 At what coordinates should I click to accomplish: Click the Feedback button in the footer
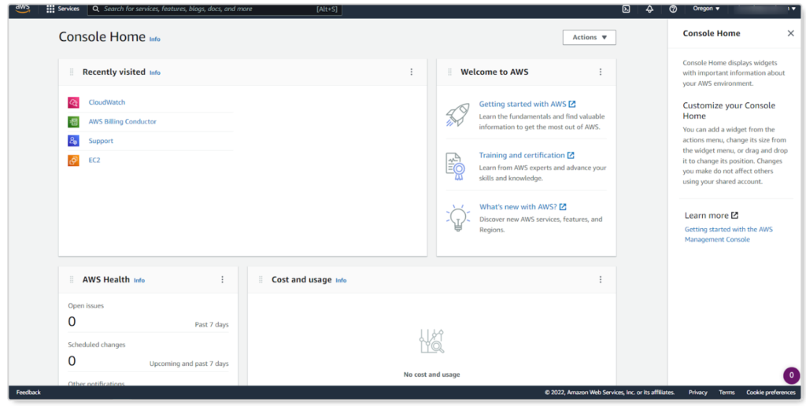[x=28, y=392]
